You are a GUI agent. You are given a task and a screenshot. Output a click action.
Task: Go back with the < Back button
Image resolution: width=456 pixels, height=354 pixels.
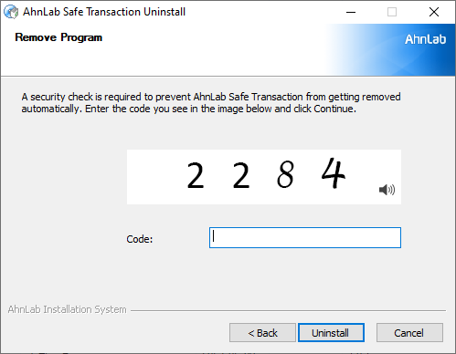262,333
